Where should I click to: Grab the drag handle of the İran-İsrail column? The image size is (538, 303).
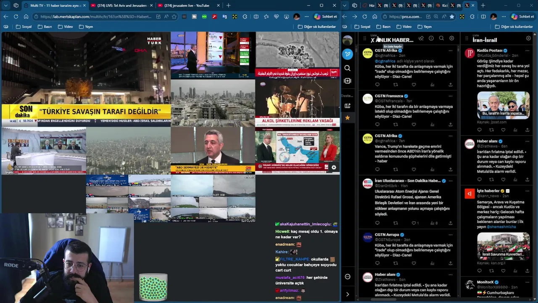click(x=467, y=39)
